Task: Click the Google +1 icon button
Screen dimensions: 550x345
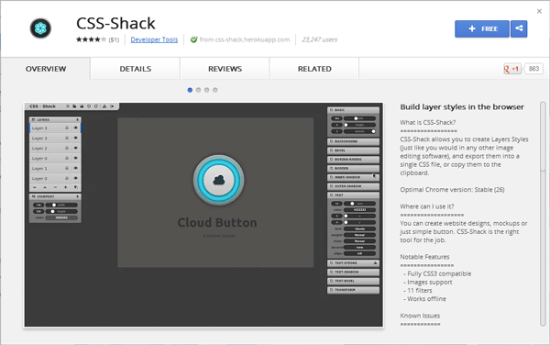Action: pyautogui.click(x=511, y=69)
